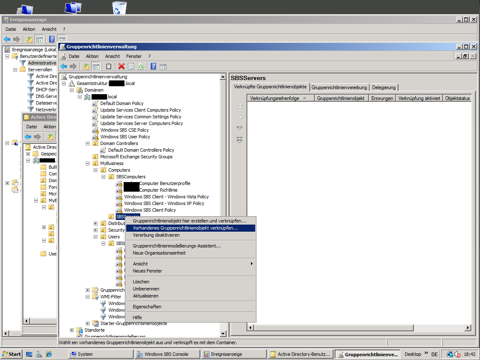Collapse the Domänen node
Viewport: 480px width, 360px height.
point(72,90)
